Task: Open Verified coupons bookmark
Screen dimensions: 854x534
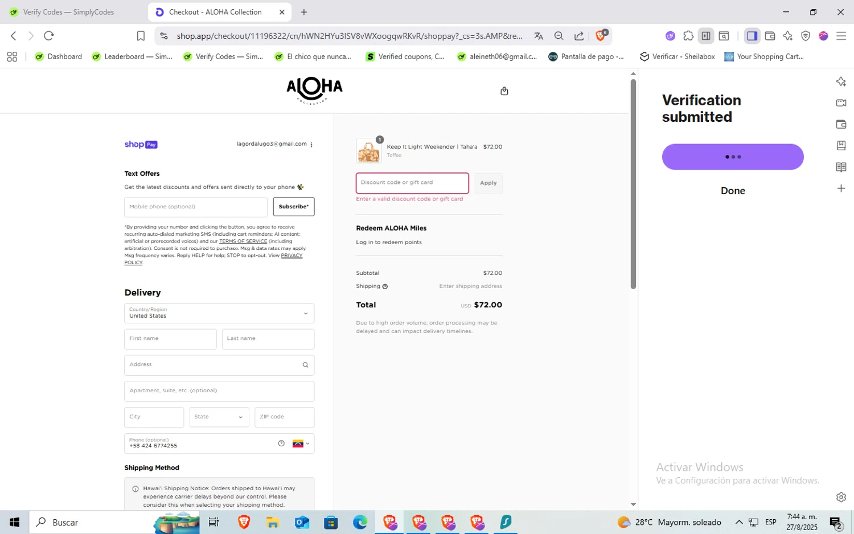Action: point(405,56)
